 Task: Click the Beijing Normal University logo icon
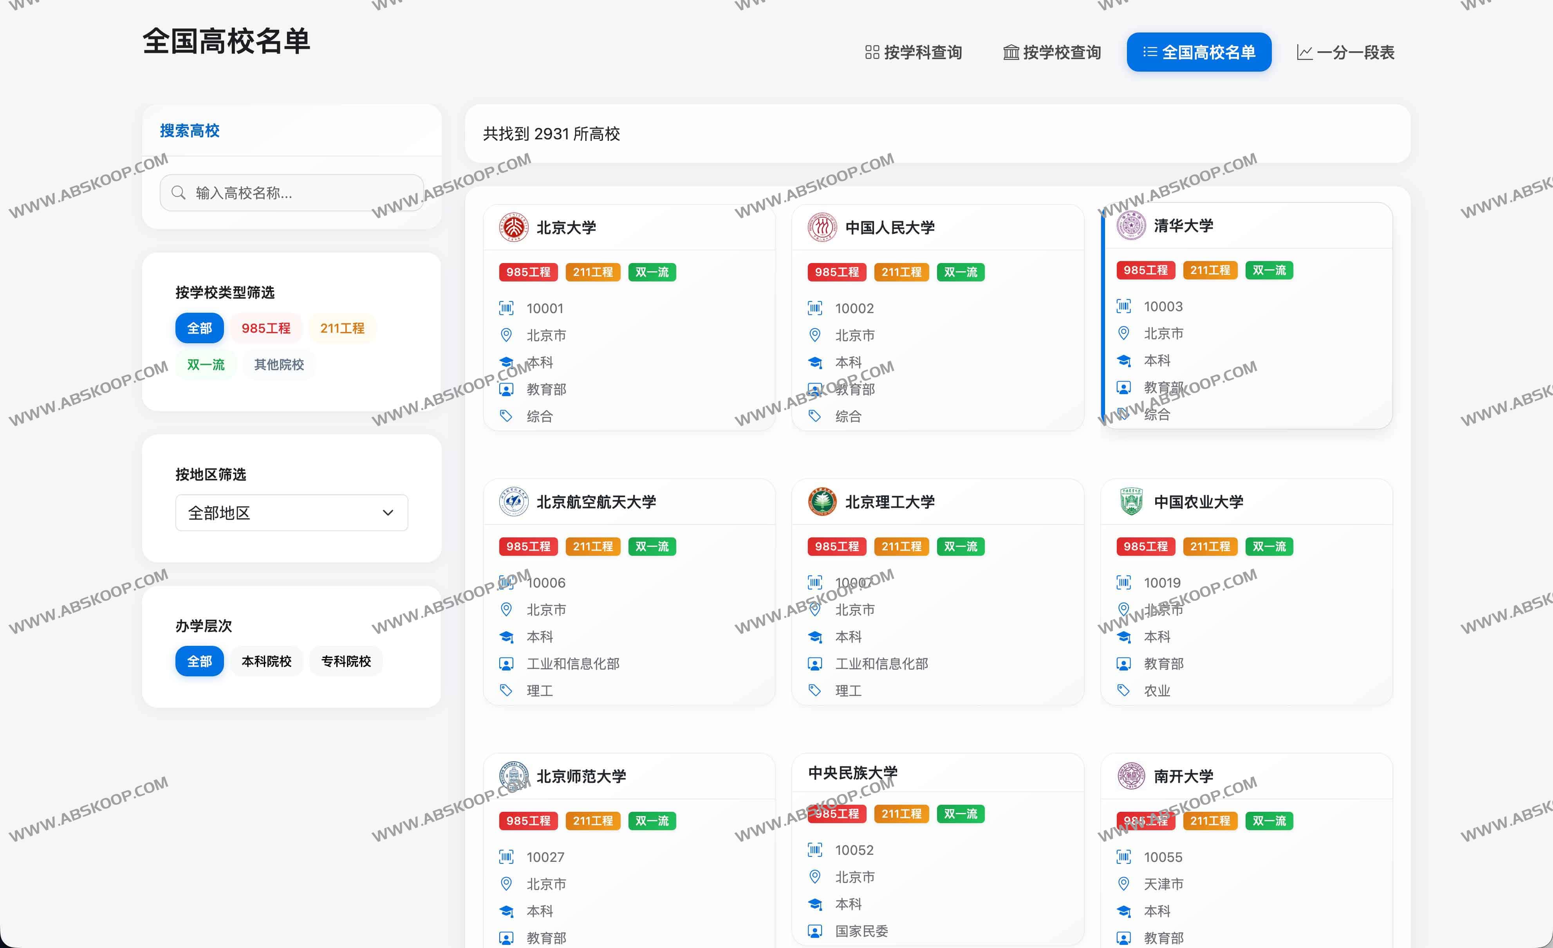pyautogui.click(x=514, y=776)
